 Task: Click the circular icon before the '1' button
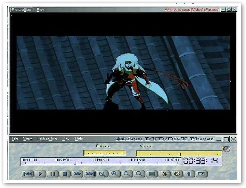177,174
